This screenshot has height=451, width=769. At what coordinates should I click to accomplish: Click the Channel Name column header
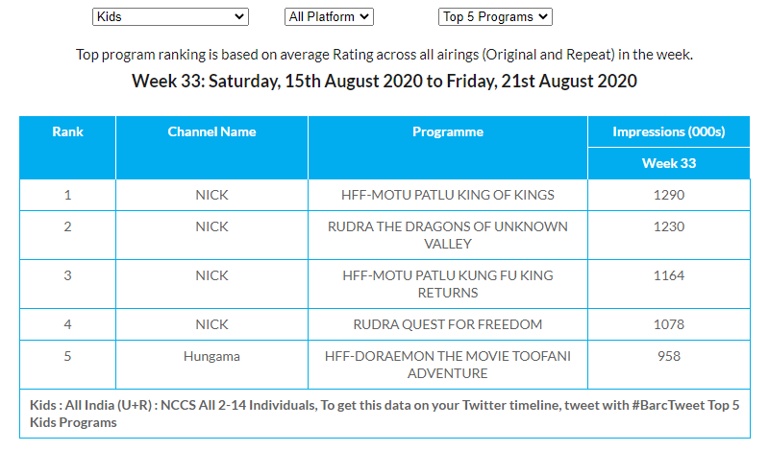[x=211, y=131]
